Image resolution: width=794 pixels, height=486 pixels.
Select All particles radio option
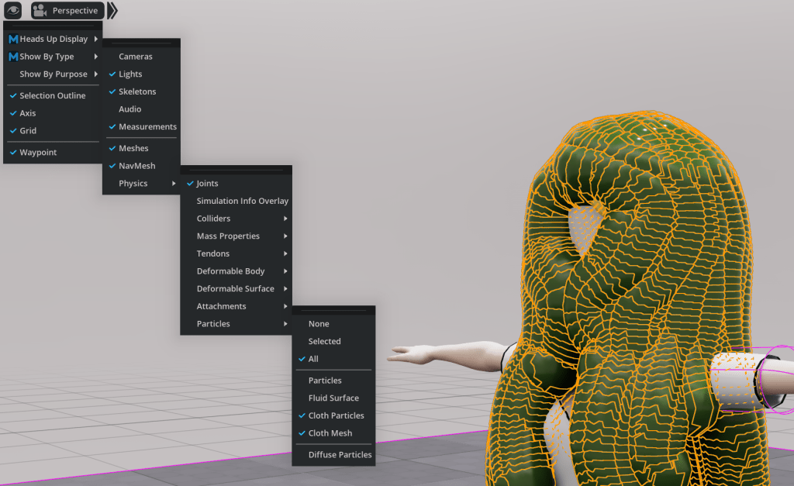pyautogui.click(x=313, y=359)
